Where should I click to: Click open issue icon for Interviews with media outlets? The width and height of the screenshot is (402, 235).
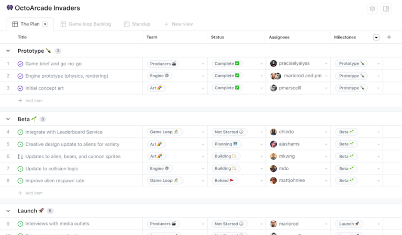20,224
